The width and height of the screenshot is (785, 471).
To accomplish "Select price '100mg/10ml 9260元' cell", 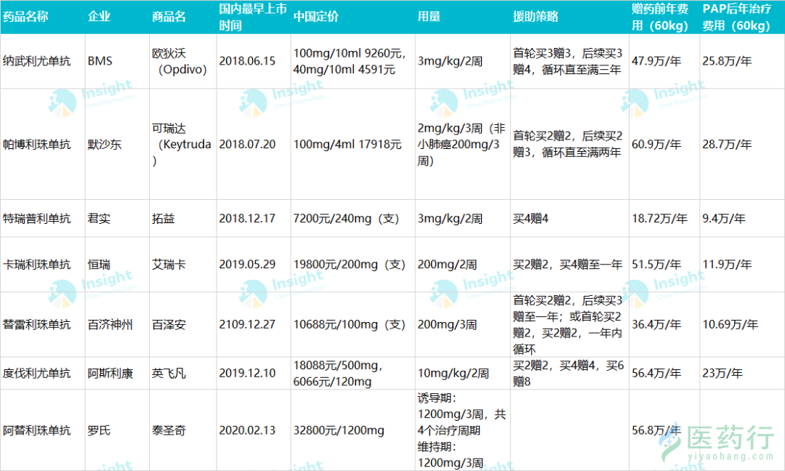I will pyautogui.click(x=350, y=61).
